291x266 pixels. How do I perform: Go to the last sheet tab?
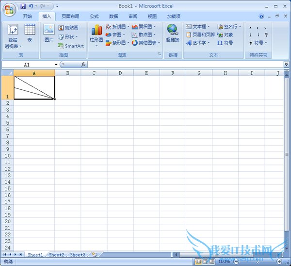[x=21, y=254]
